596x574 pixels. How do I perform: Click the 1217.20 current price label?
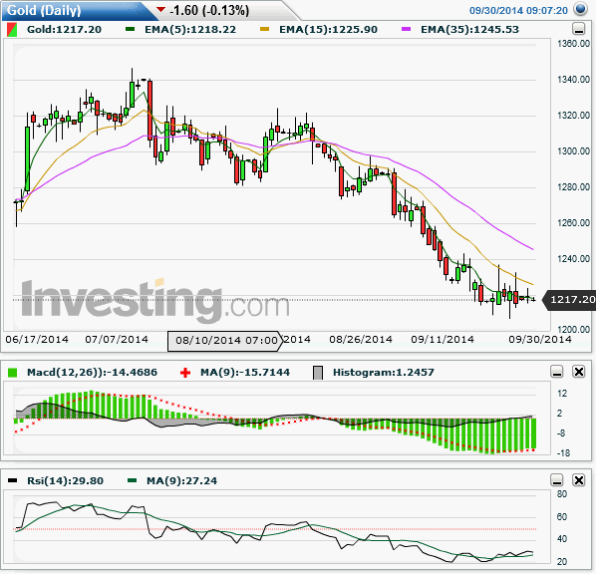tap(570, 300)
